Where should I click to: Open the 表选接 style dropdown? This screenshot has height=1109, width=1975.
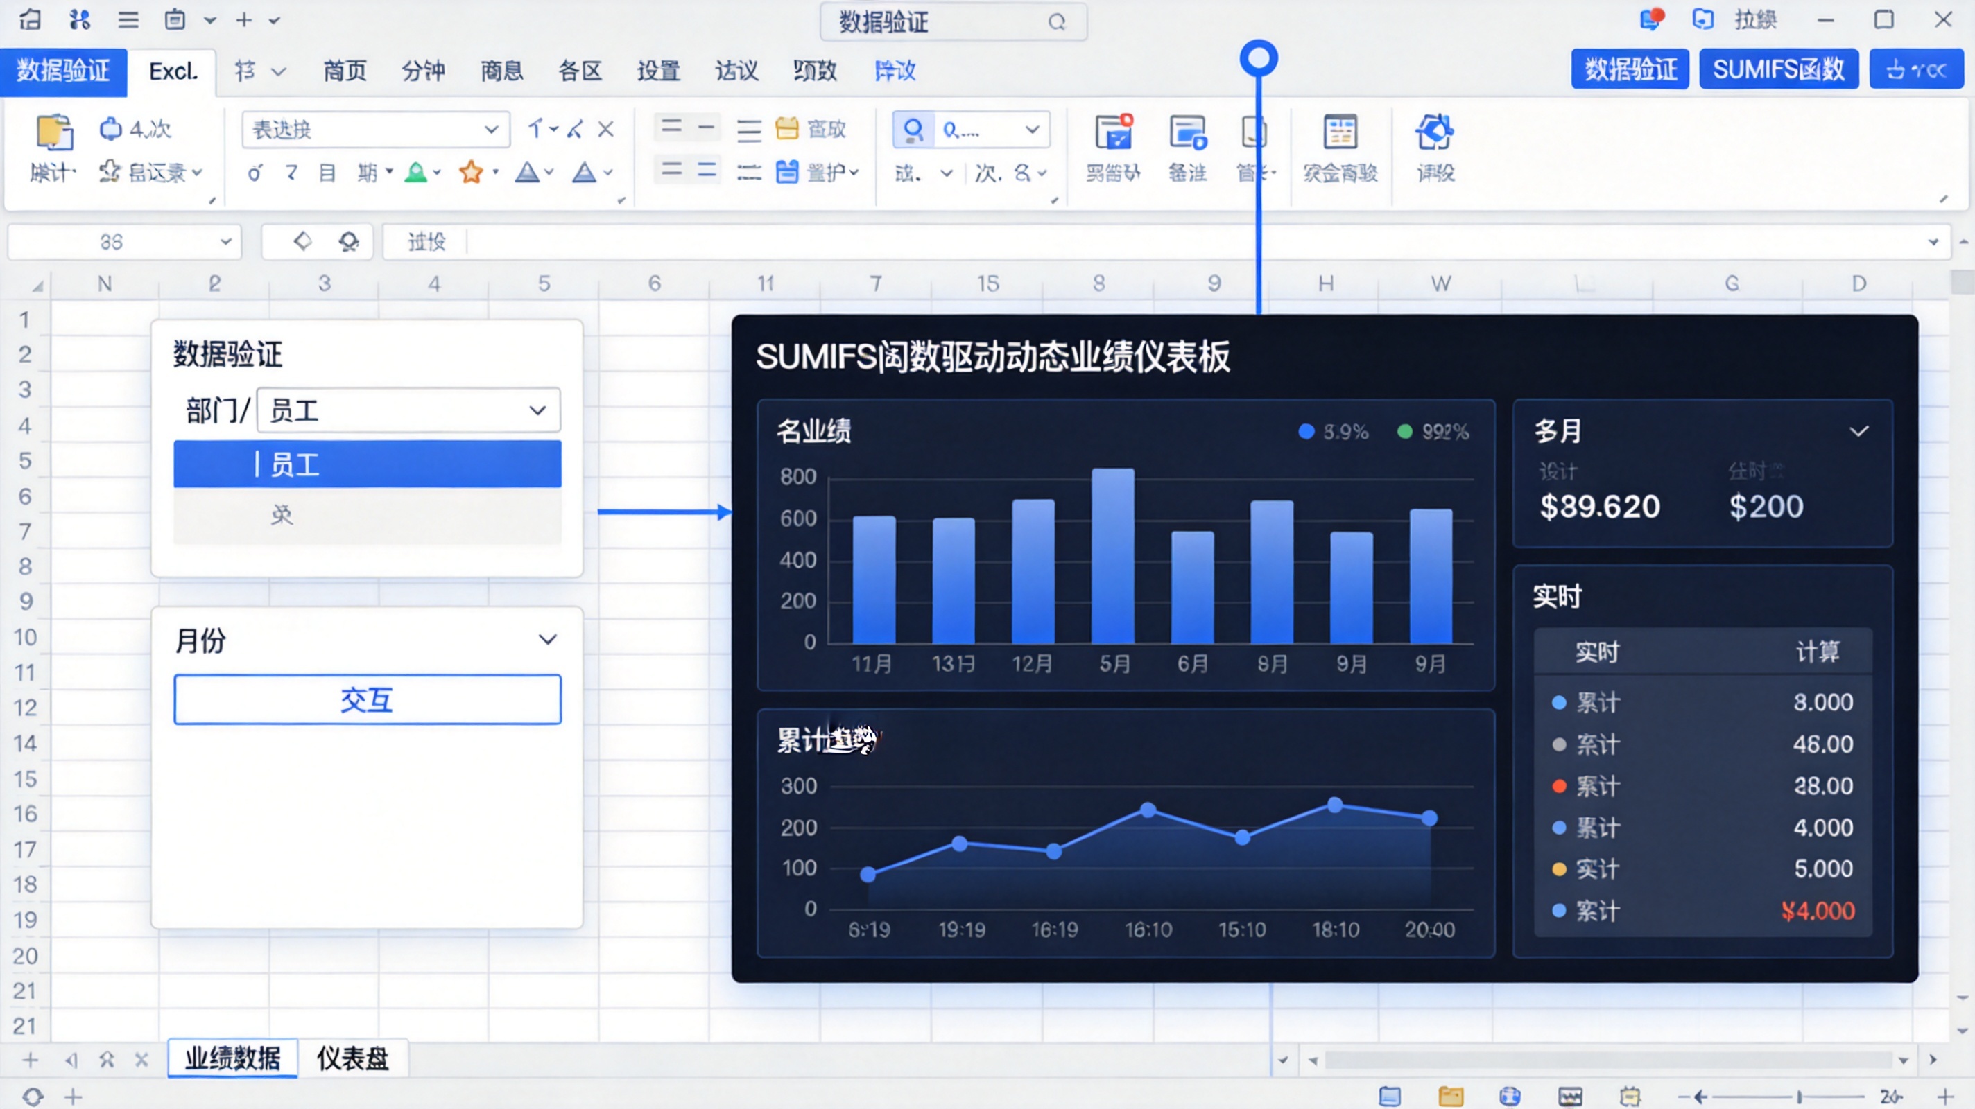pyautogui.click(x=374, y=130)
